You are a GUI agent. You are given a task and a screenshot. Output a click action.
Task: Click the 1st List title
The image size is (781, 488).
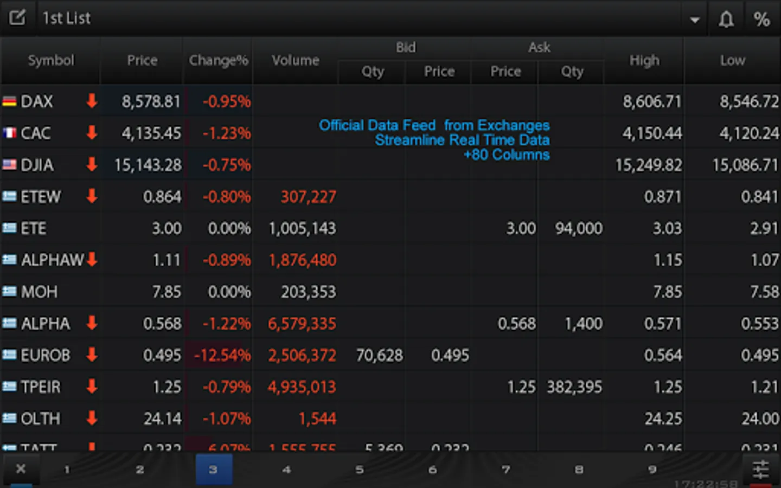point(66,18)
